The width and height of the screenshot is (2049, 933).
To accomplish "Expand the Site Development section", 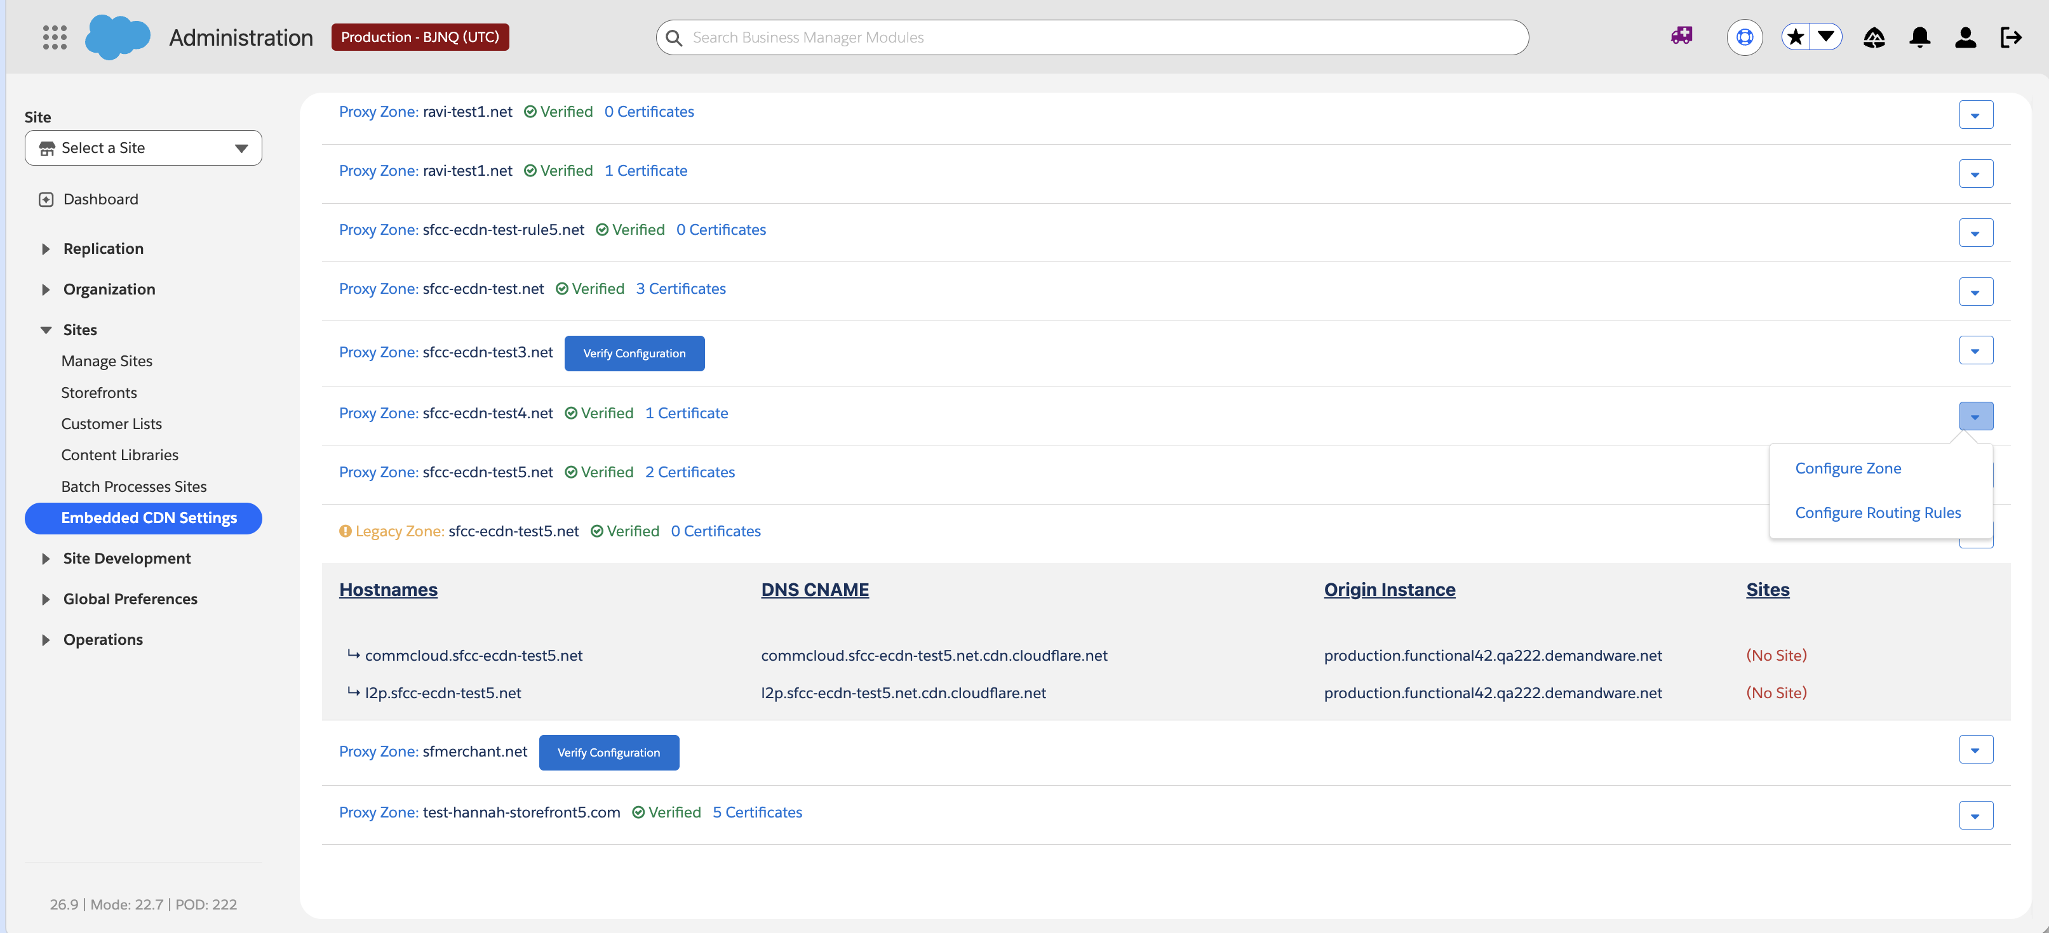I will point(45,559).
